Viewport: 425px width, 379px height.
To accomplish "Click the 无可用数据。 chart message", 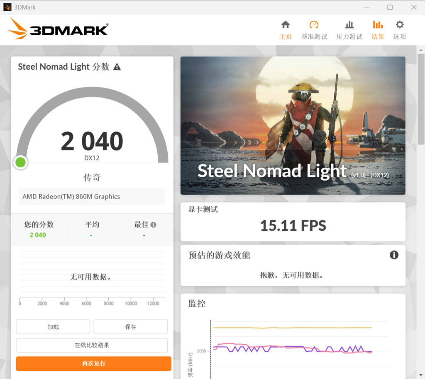I will [x=90, y=277].
